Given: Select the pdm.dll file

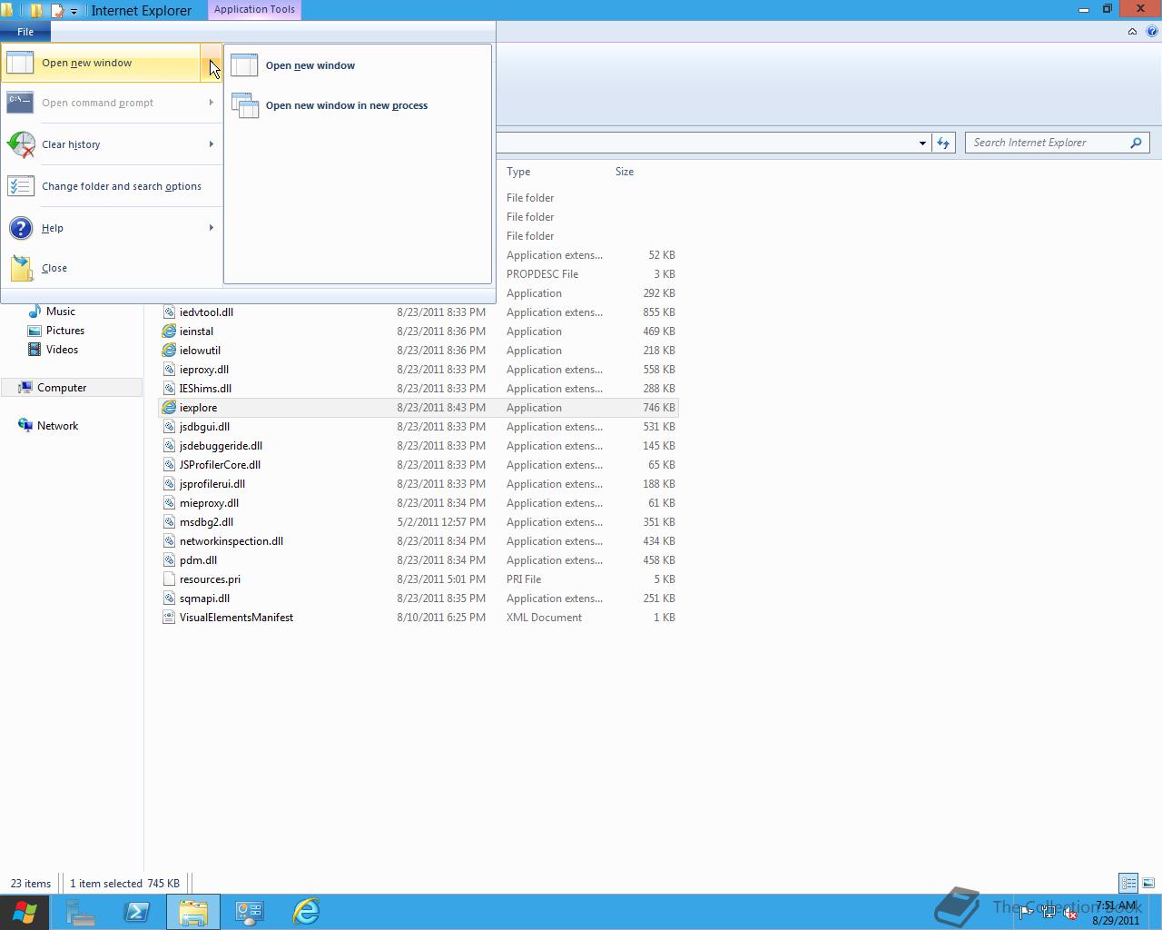Looking at the screenshot, I should pyautogui.click(x=419, y=560).
